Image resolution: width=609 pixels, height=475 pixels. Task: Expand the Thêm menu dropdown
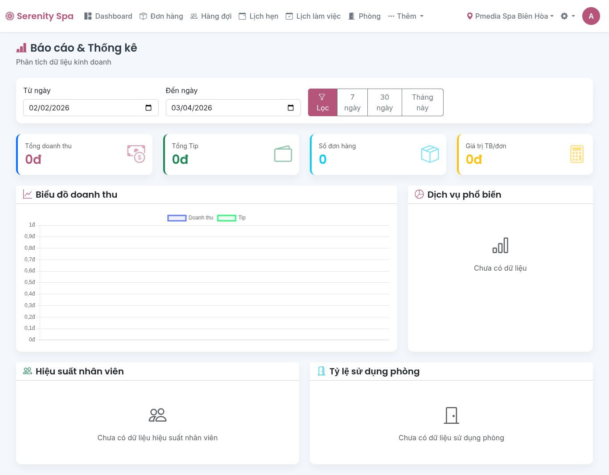click(x=406, y=16)
